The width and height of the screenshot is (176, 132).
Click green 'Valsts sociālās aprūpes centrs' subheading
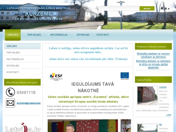[x=88, y=99]
